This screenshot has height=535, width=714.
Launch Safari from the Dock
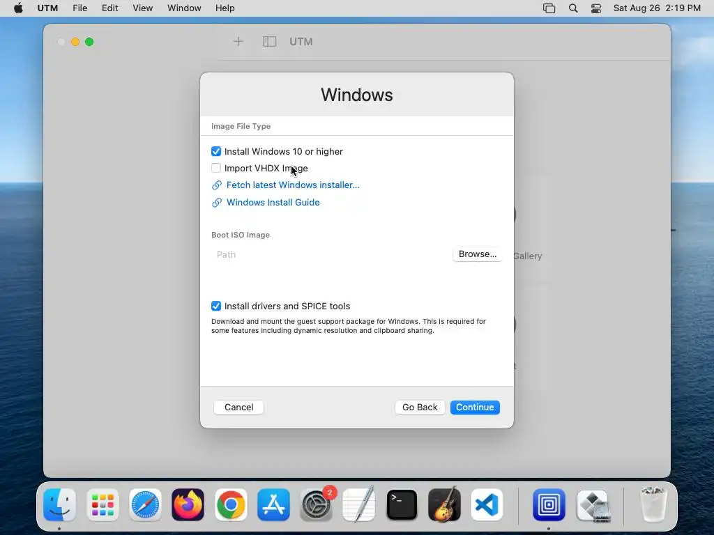pyautogui.click(x=145, y=504)
